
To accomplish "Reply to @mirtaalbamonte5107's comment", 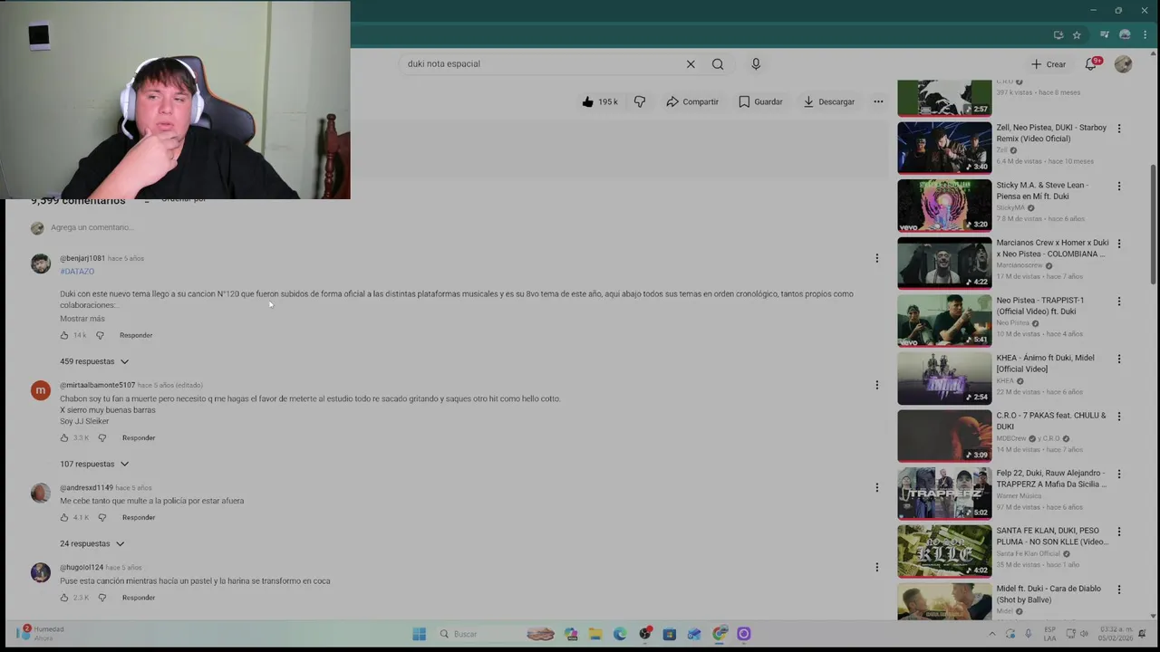I will point(139,437).
